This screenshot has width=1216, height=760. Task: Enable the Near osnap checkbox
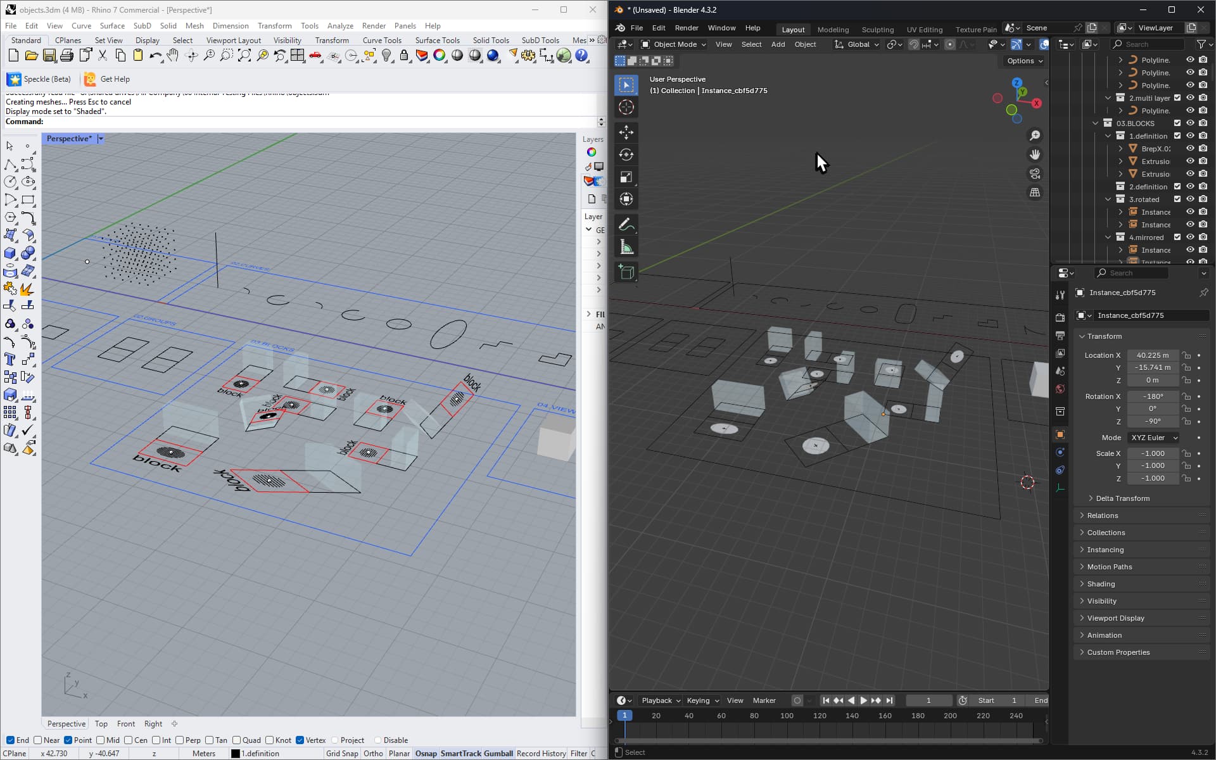(38, 740)
